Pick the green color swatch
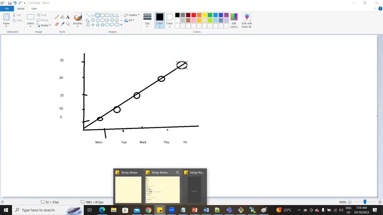 [210, 15]
